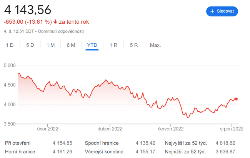Open the Odmítnutí odpovědnosti link
This screenshot has height=158, width=250.
tap(60, 31)
